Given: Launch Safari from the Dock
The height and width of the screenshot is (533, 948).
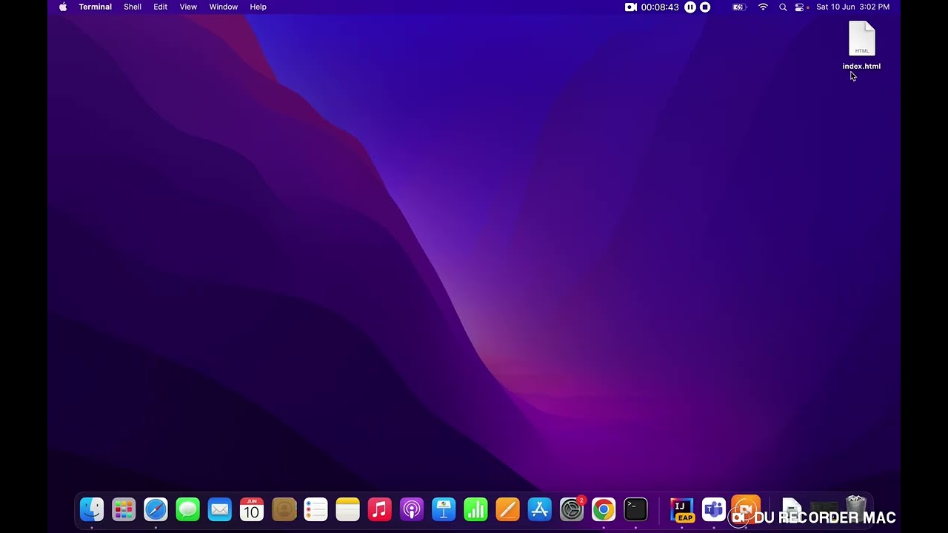Looking at the screenshot, I should (156, 509).
